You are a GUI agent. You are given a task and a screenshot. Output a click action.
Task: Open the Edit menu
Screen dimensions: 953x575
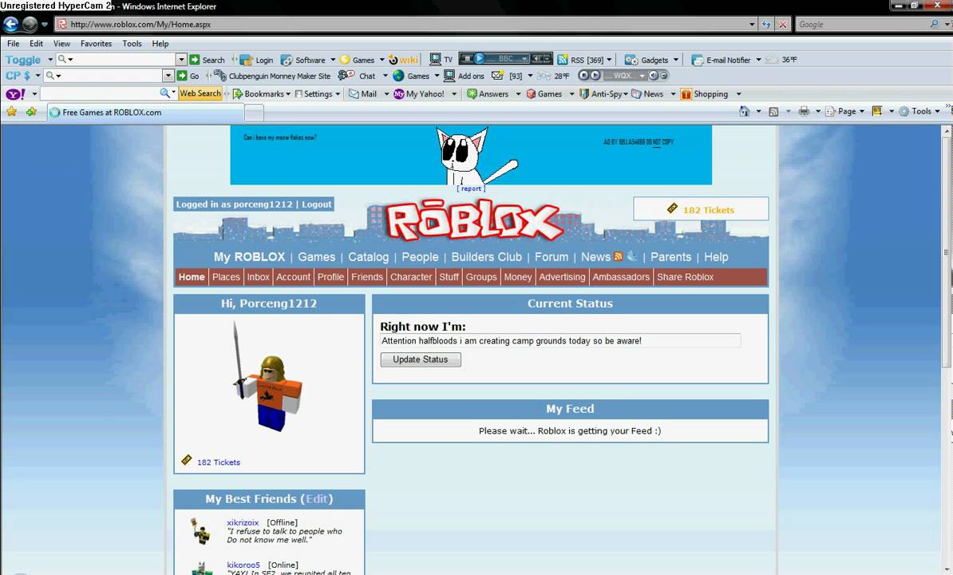pos(37,44)
